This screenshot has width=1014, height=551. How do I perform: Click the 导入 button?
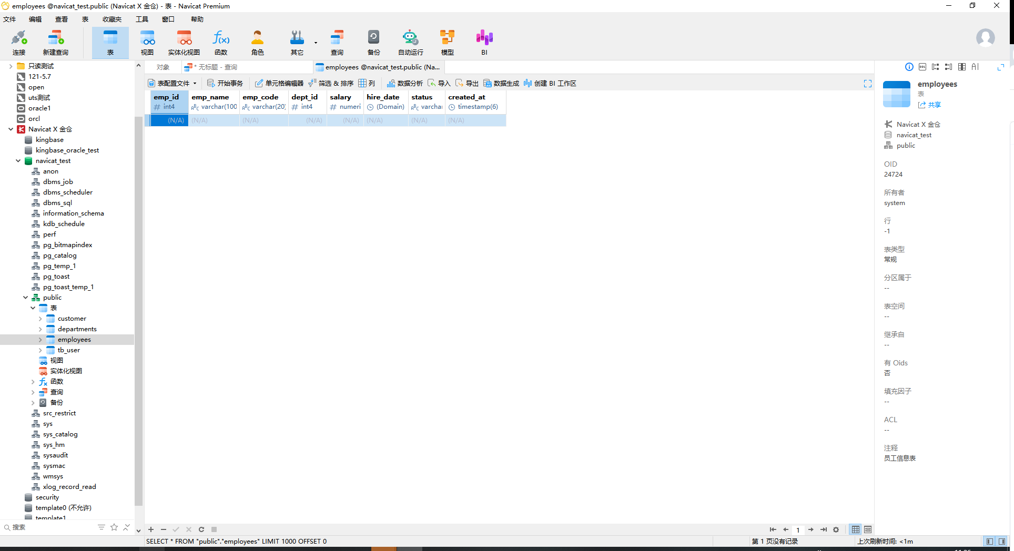(439, 84)
